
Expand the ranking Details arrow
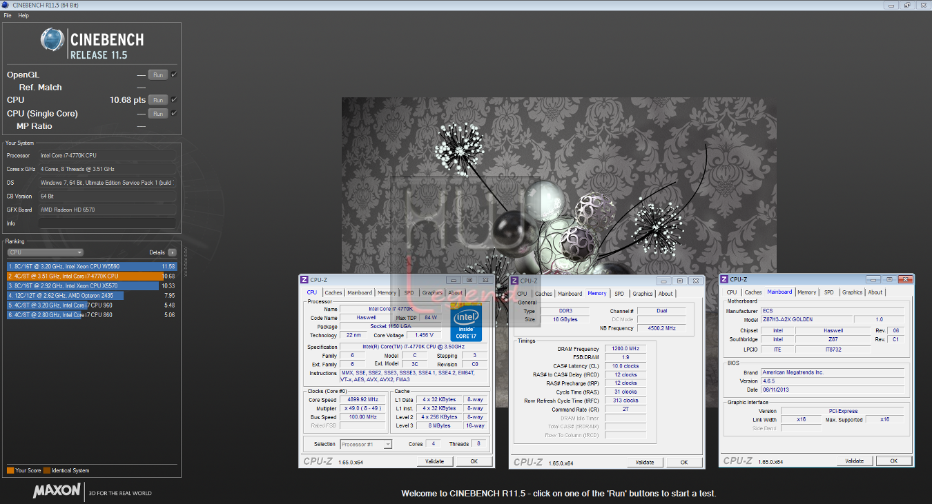coord(173,252)
